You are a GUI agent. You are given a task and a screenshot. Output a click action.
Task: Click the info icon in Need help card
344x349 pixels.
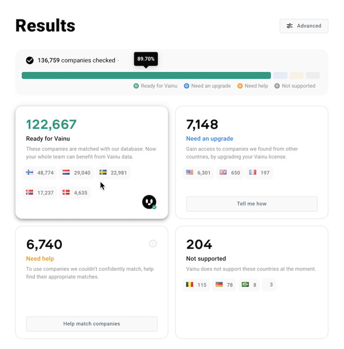[x=153, y=244]
